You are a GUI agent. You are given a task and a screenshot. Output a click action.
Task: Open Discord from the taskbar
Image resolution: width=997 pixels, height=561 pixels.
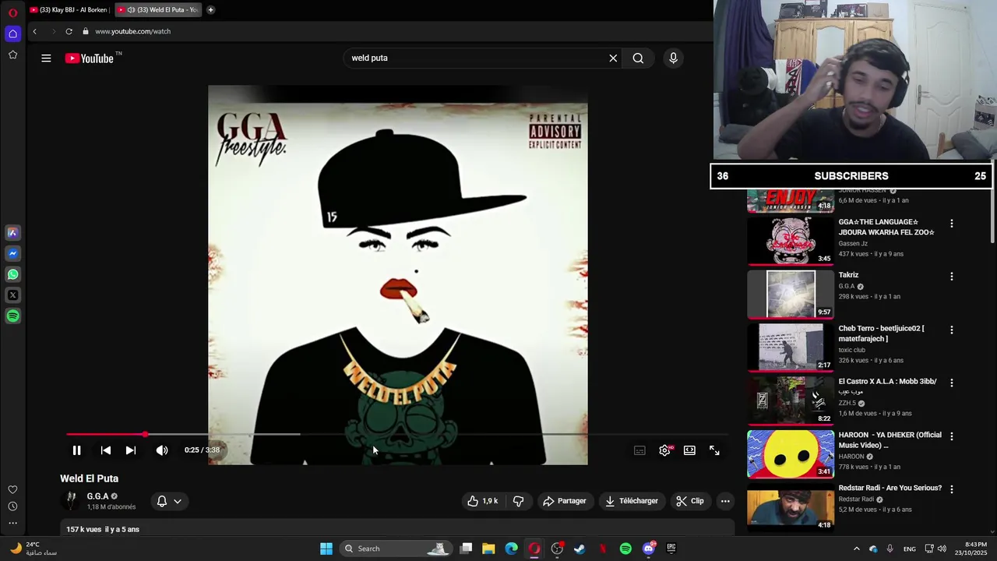click(649, 549)
